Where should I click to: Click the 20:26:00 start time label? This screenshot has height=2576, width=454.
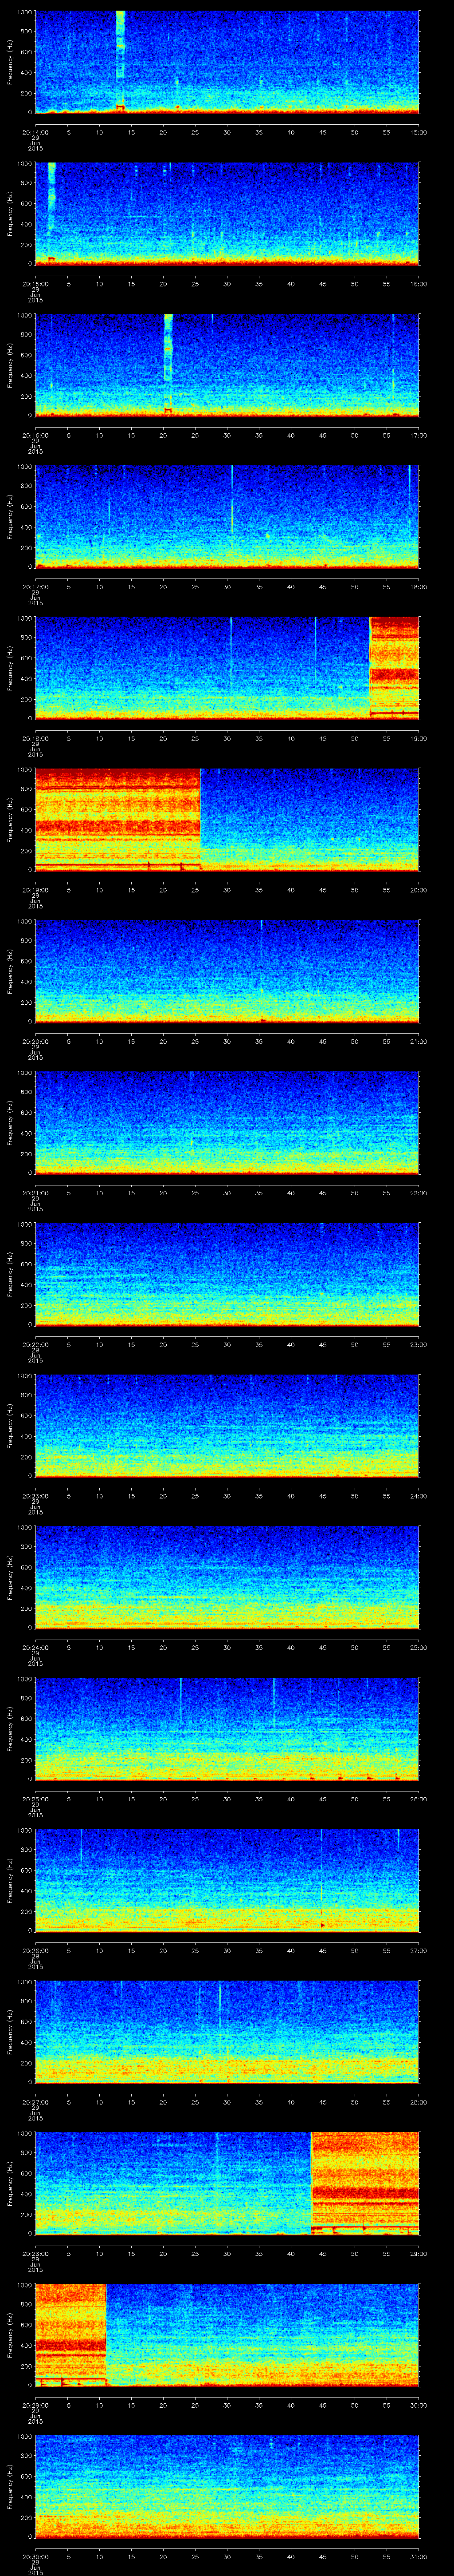[x=35, y=1950]
